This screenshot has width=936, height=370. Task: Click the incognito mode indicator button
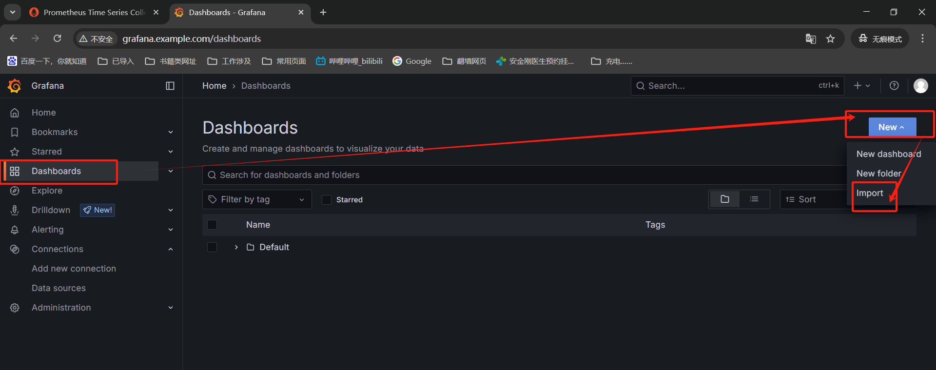(x=880, y=39)
